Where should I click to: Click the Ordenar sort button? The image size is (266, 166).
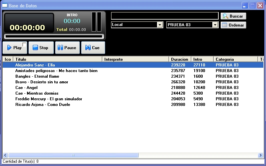233,25
